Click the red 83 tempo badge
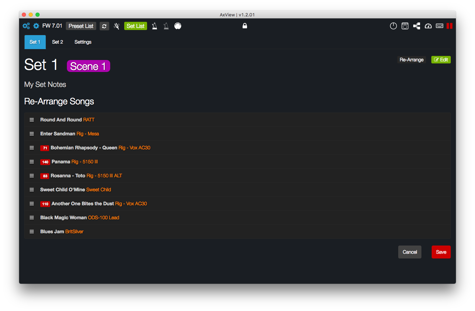475x311 pixels. point(45,176)
